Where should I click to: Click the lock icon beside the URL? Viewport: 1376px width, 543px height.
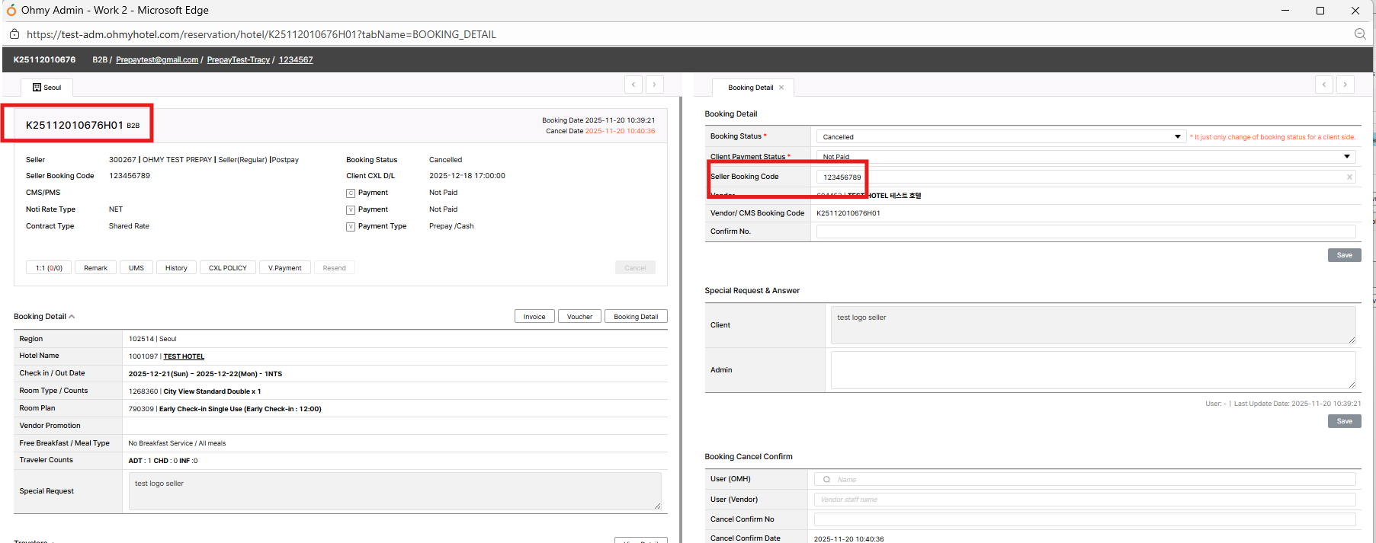tap(14, 34)
